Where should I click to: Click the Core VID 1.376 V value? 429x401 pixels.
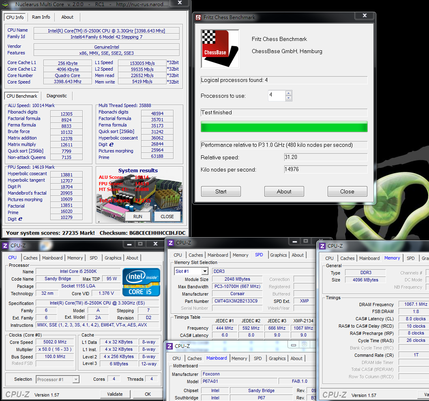pyautogui.click(x=106, y=293)
